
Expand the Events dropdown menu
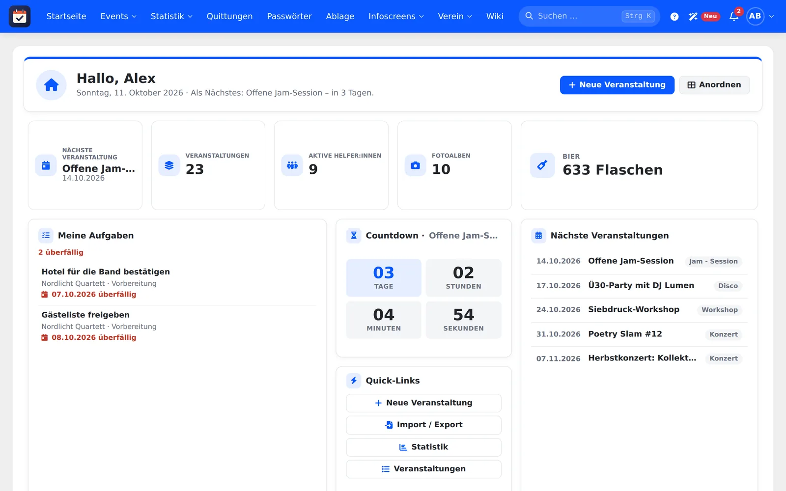tap(118, 16)
